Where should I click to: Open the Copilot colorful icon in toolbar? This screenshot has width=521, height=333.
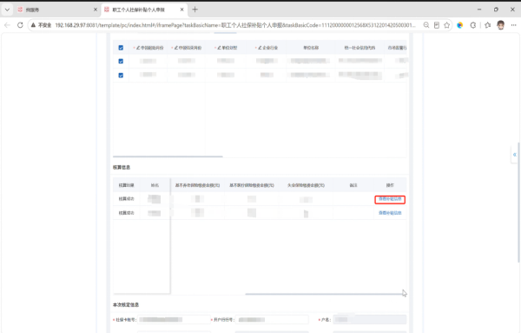(x=460, y=25)
